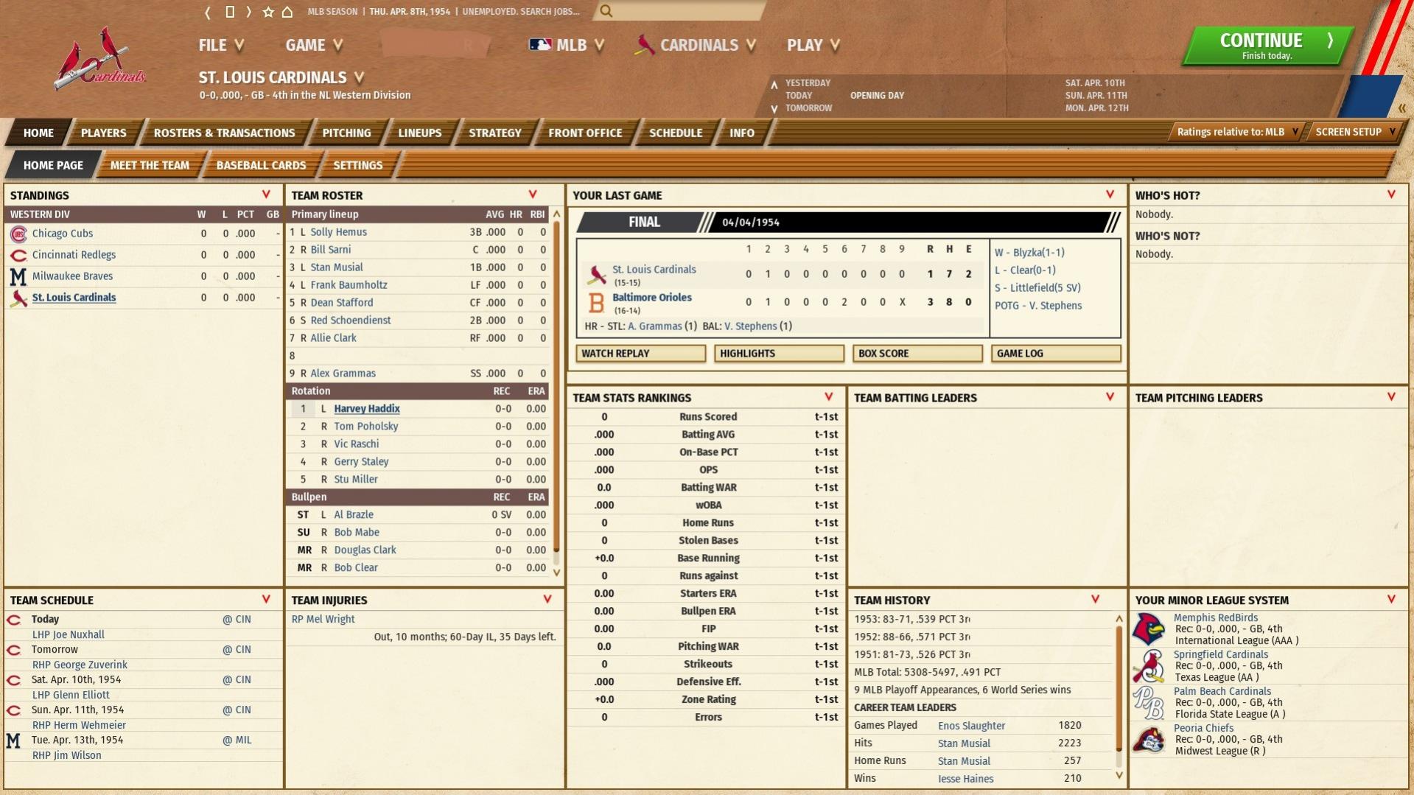Collapse side panel with double chevron icon
1414x795 pixels.
tap(1401, 108)
